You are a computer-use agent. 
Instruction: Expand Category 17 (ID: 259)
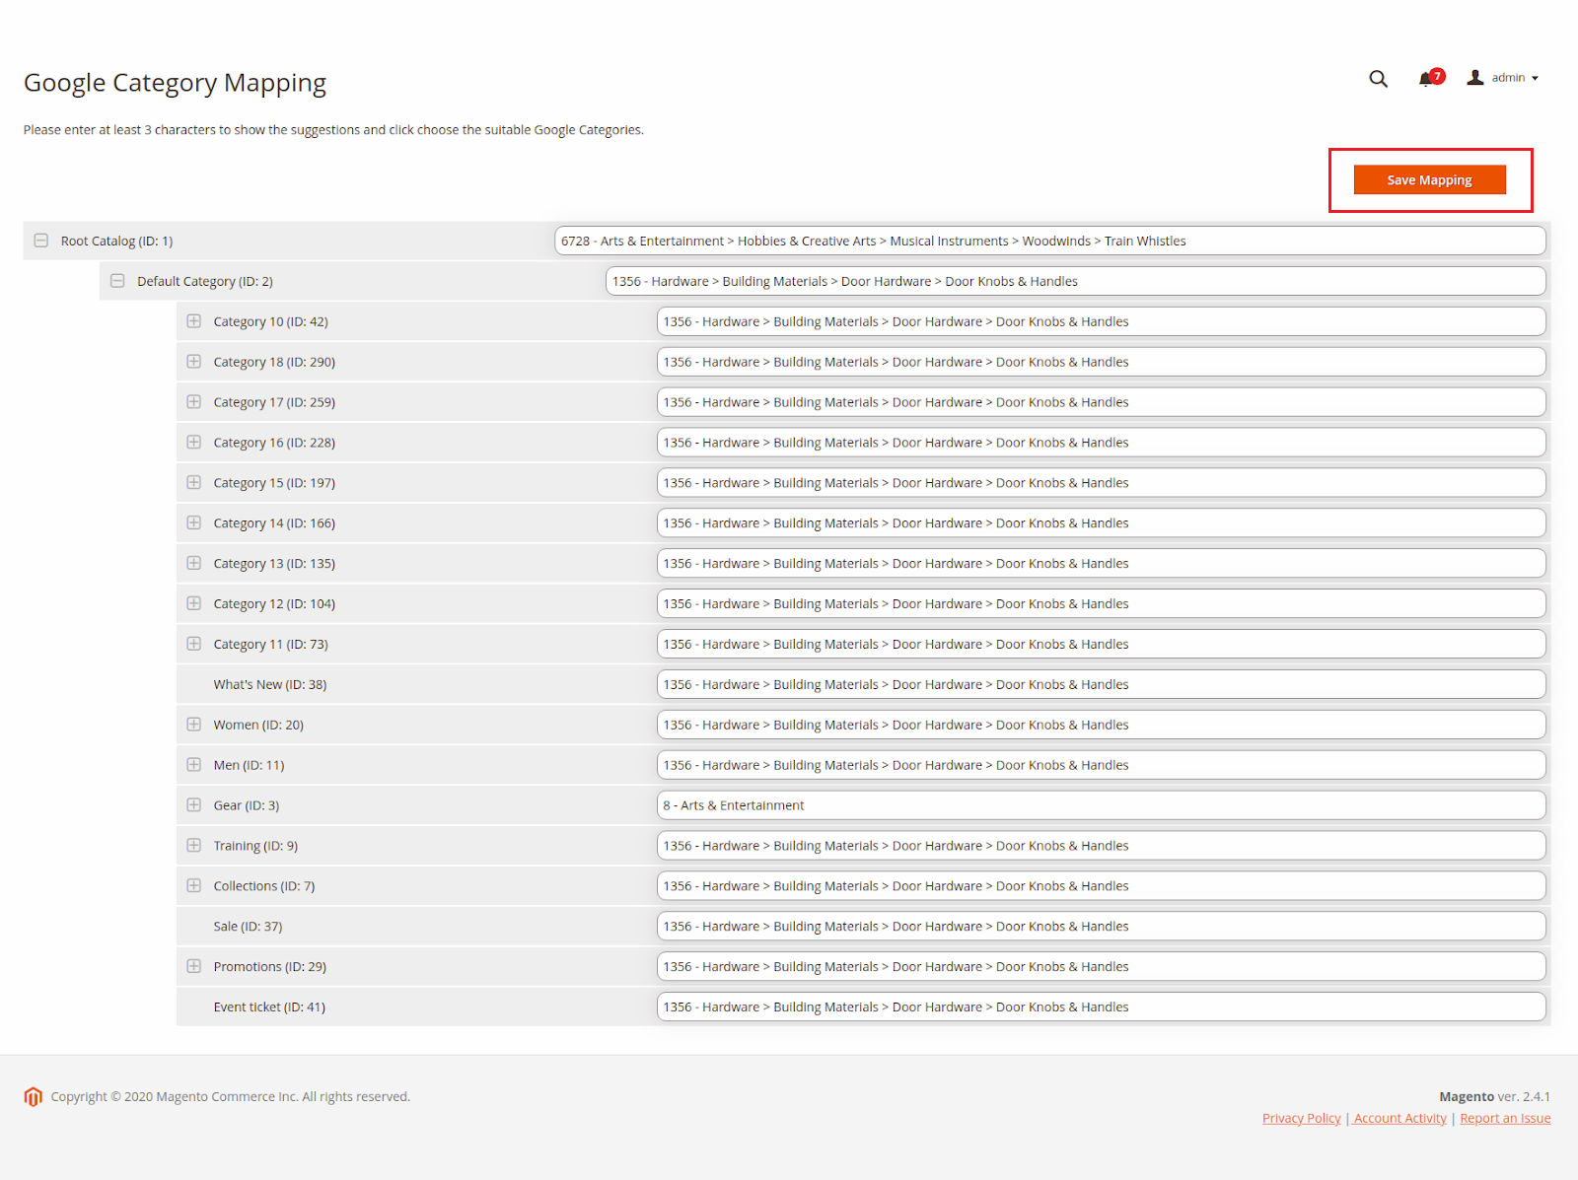point(194,402)
